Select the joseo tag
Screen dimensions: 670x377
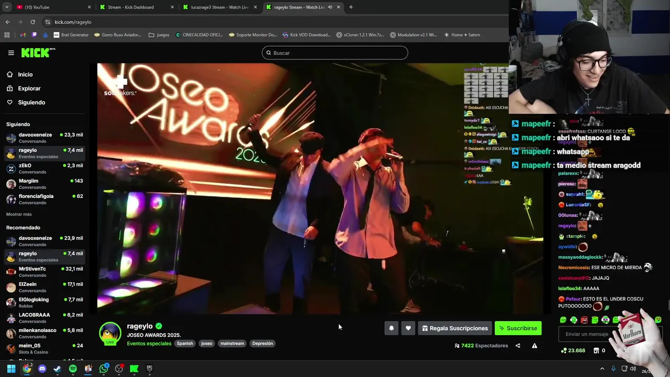click(207, 343)
